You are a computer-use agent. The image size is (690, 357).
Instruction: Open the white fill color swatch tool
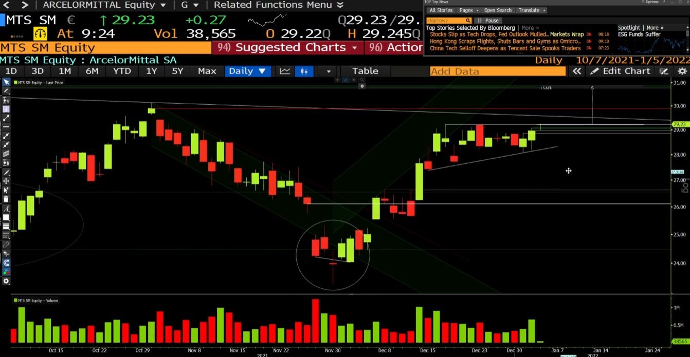click(x=6, y=217)
